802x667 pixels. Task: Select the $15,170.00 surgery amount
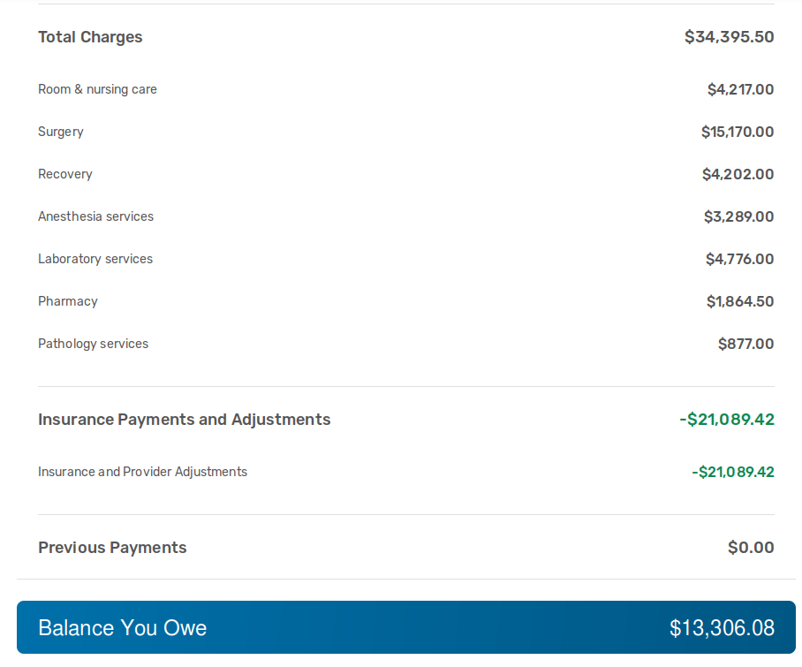click(737, 132)
